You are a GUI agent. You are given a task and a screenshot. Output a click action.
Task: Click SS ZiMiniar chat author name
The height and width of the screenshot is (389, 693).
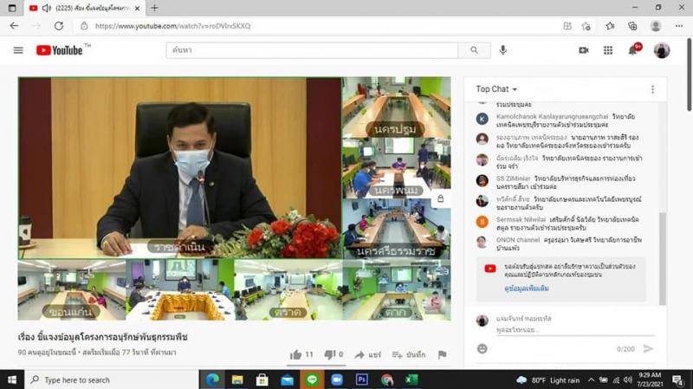[x=513, y=178]
